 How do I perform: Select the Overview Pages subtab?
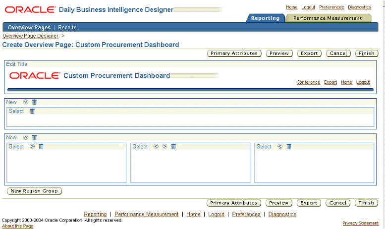(x=29, y=28)
